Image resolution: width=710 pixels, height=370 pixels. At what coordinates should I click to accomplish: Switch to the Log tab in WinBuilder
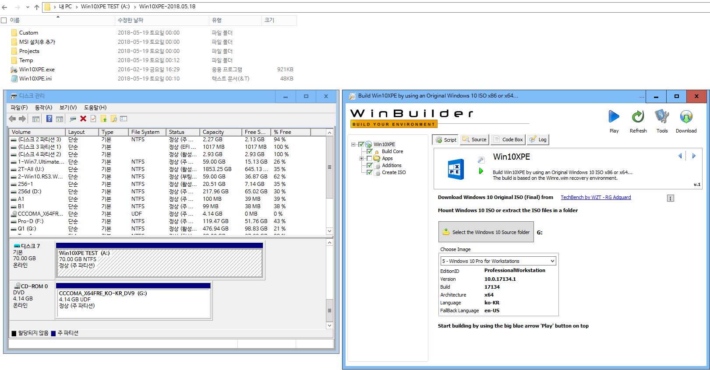tap(538, 140)
